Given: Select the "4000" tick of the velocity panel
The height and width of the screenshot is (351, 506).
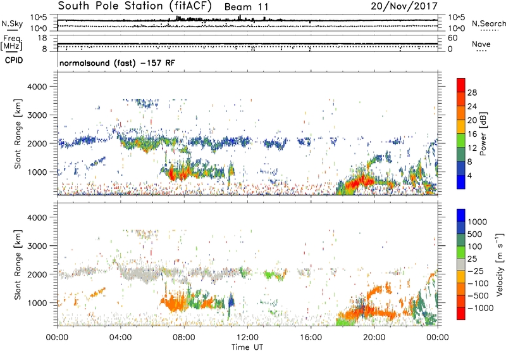Looking at the screenshot, I should pos(37,217).
